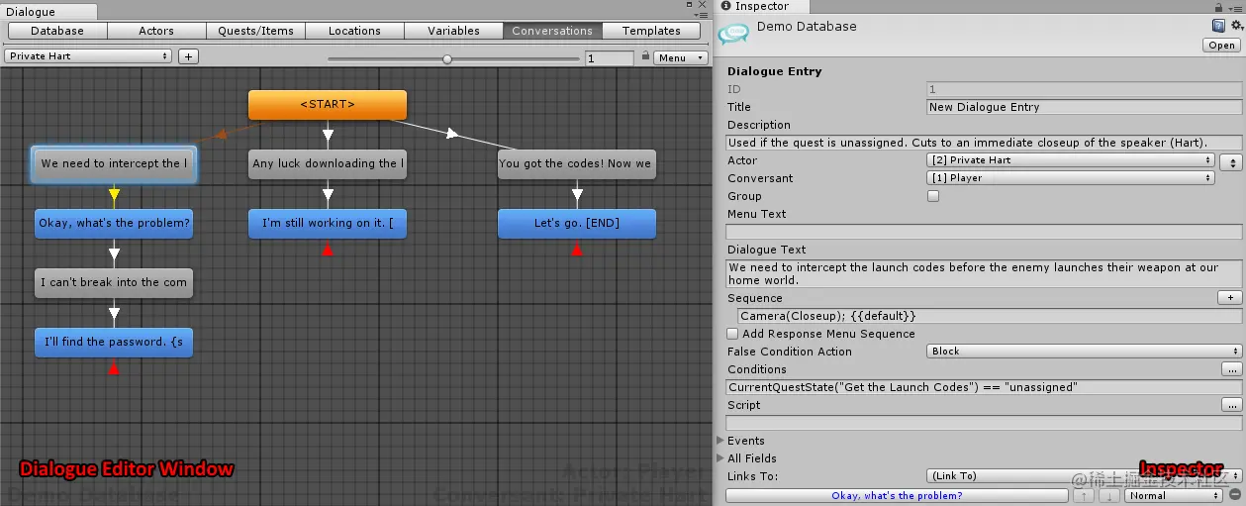Click the ellipsis button beside Conditions
Viewport: 1246px width, 506px height.
(1231, 369)
